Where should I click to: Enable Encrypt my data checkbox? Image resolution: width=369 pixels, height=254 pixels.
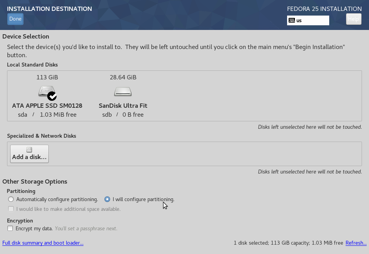[10, 228]
